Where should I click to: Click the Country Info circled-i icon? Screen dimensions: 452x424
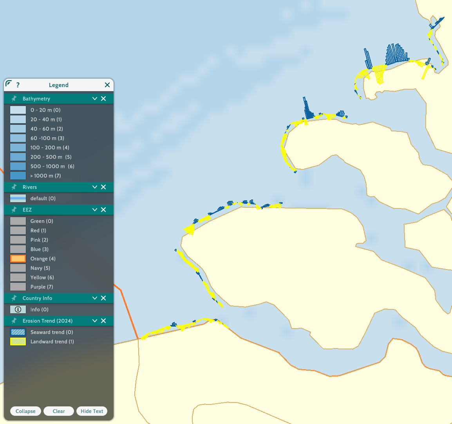(x=18, y=309)
